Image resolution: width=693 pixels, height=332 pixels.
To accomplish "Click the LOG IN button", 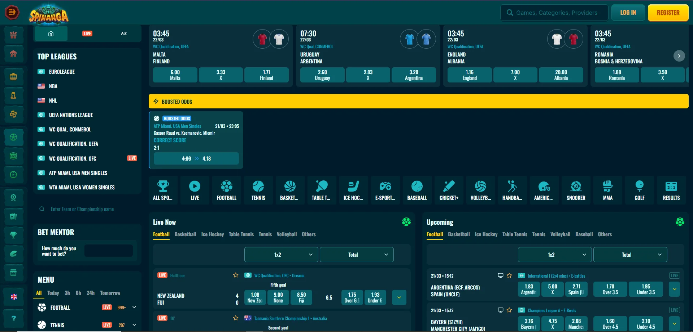I will coord(628,13).
